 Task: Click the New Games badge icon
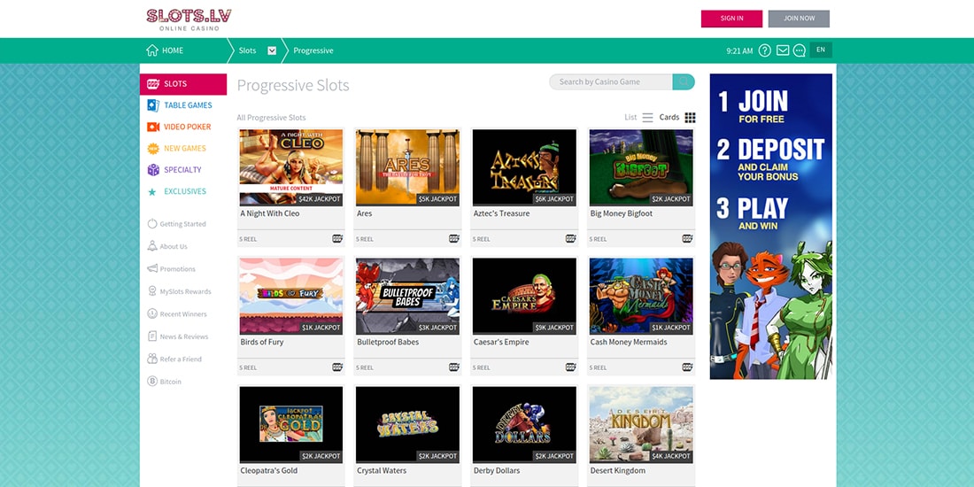click(153, 149)
